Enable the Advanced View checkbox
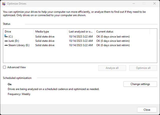The image size is (160, 115). pos(4,67)
